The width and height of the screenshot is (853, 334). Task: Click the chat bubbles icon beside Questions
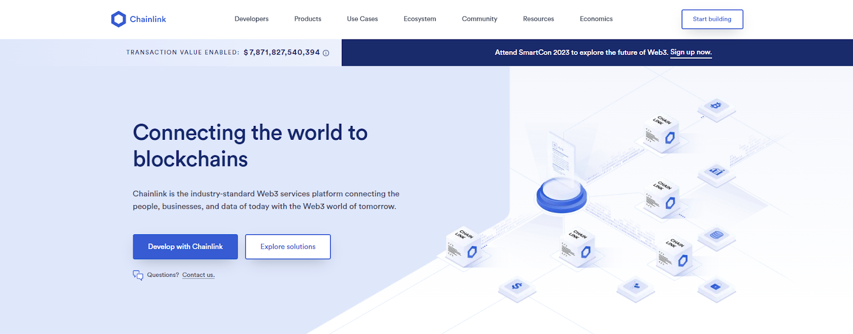138,275
